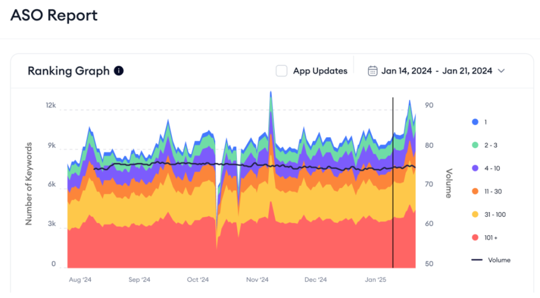Toggle the 11 - 30 orange legend dot

coord(475,191)
